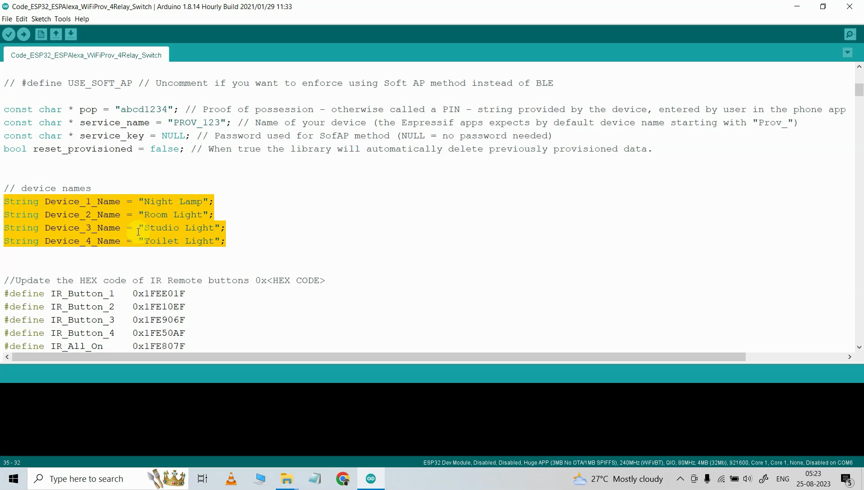Click the Type here to search box

(86, 479)
